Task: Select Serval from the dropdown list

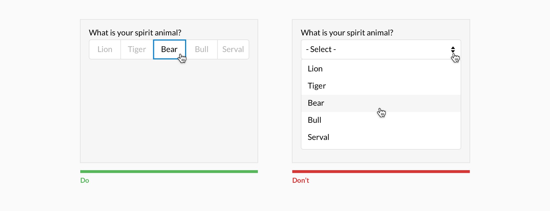Action: point(318,137)
